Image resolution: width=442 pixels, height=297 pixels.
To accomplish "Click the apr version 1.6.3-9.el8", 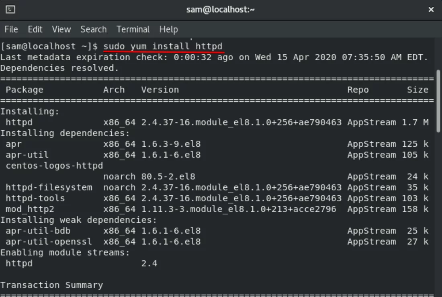I will coord(171,144).
